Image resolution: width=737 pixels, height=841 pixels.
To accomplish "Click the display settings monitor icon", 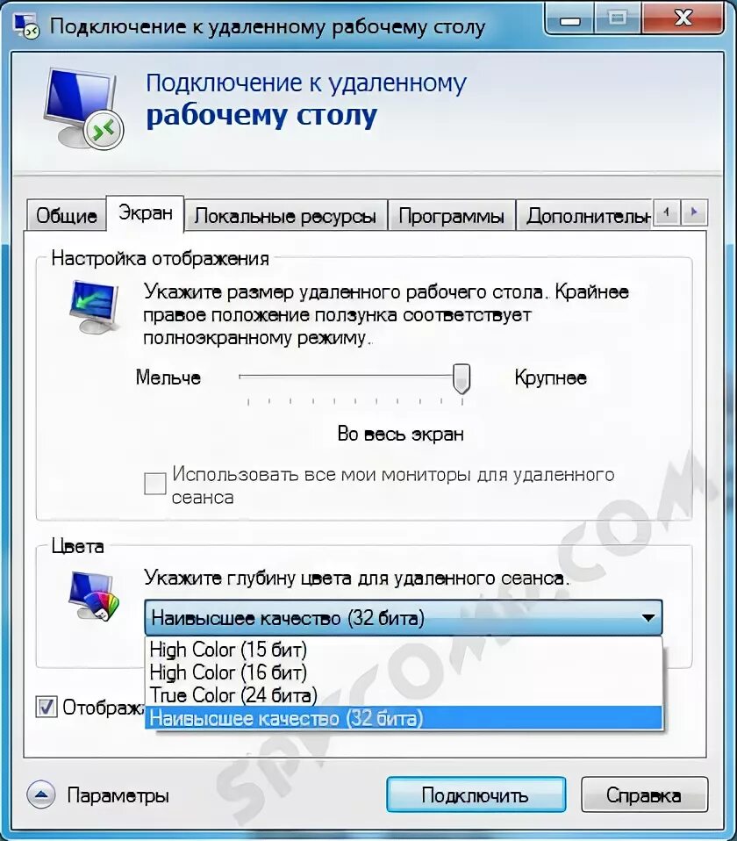I will tap(94, 306).
